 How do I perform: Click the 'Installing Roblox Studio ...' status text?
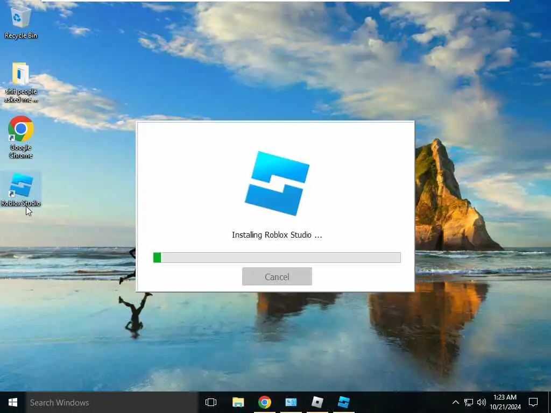click(x=277, y=235)
